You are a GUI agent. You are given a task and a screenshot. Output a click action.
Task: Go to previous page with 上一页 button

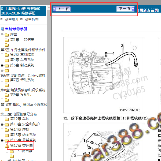tap(62, 9)
